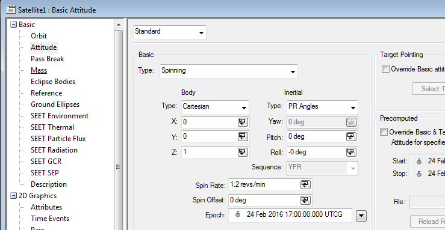Click the Epoch time clock icon
Screen dimensions: 445x230
pyautogui.click(x=238, y=215)
